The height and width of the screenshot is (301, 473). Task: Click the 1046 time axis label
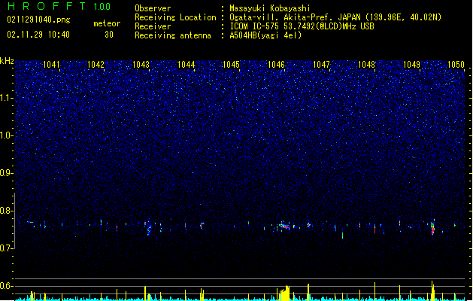point(276,65)
